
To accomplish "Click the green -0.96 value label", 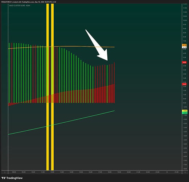I will (185, 113).
